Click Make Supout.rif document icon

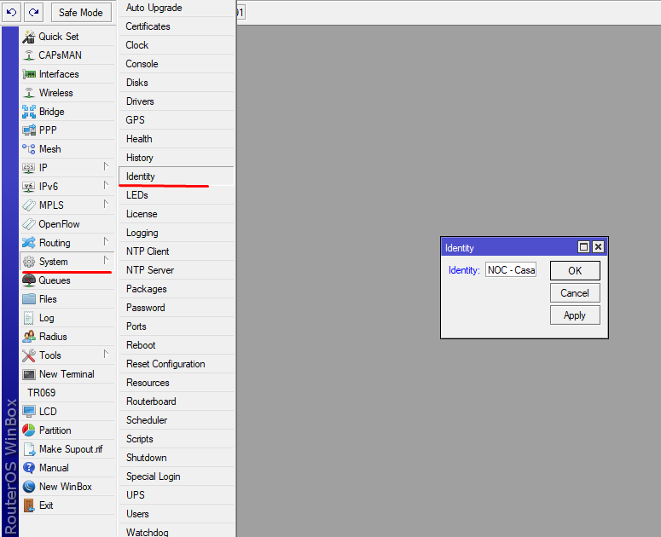pyautogui.click(x=29, y=449)
